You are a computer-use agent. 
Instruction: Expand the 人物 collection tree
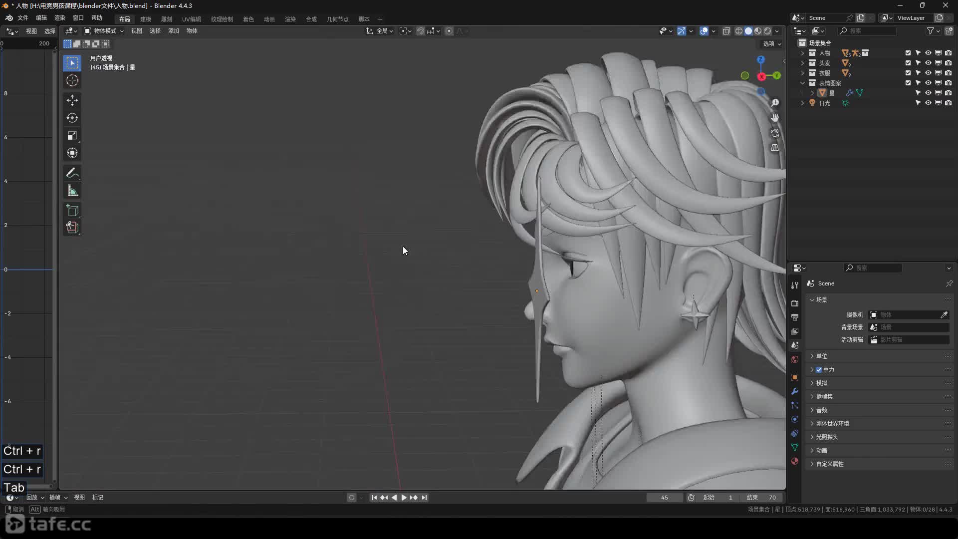coord(802,53)
